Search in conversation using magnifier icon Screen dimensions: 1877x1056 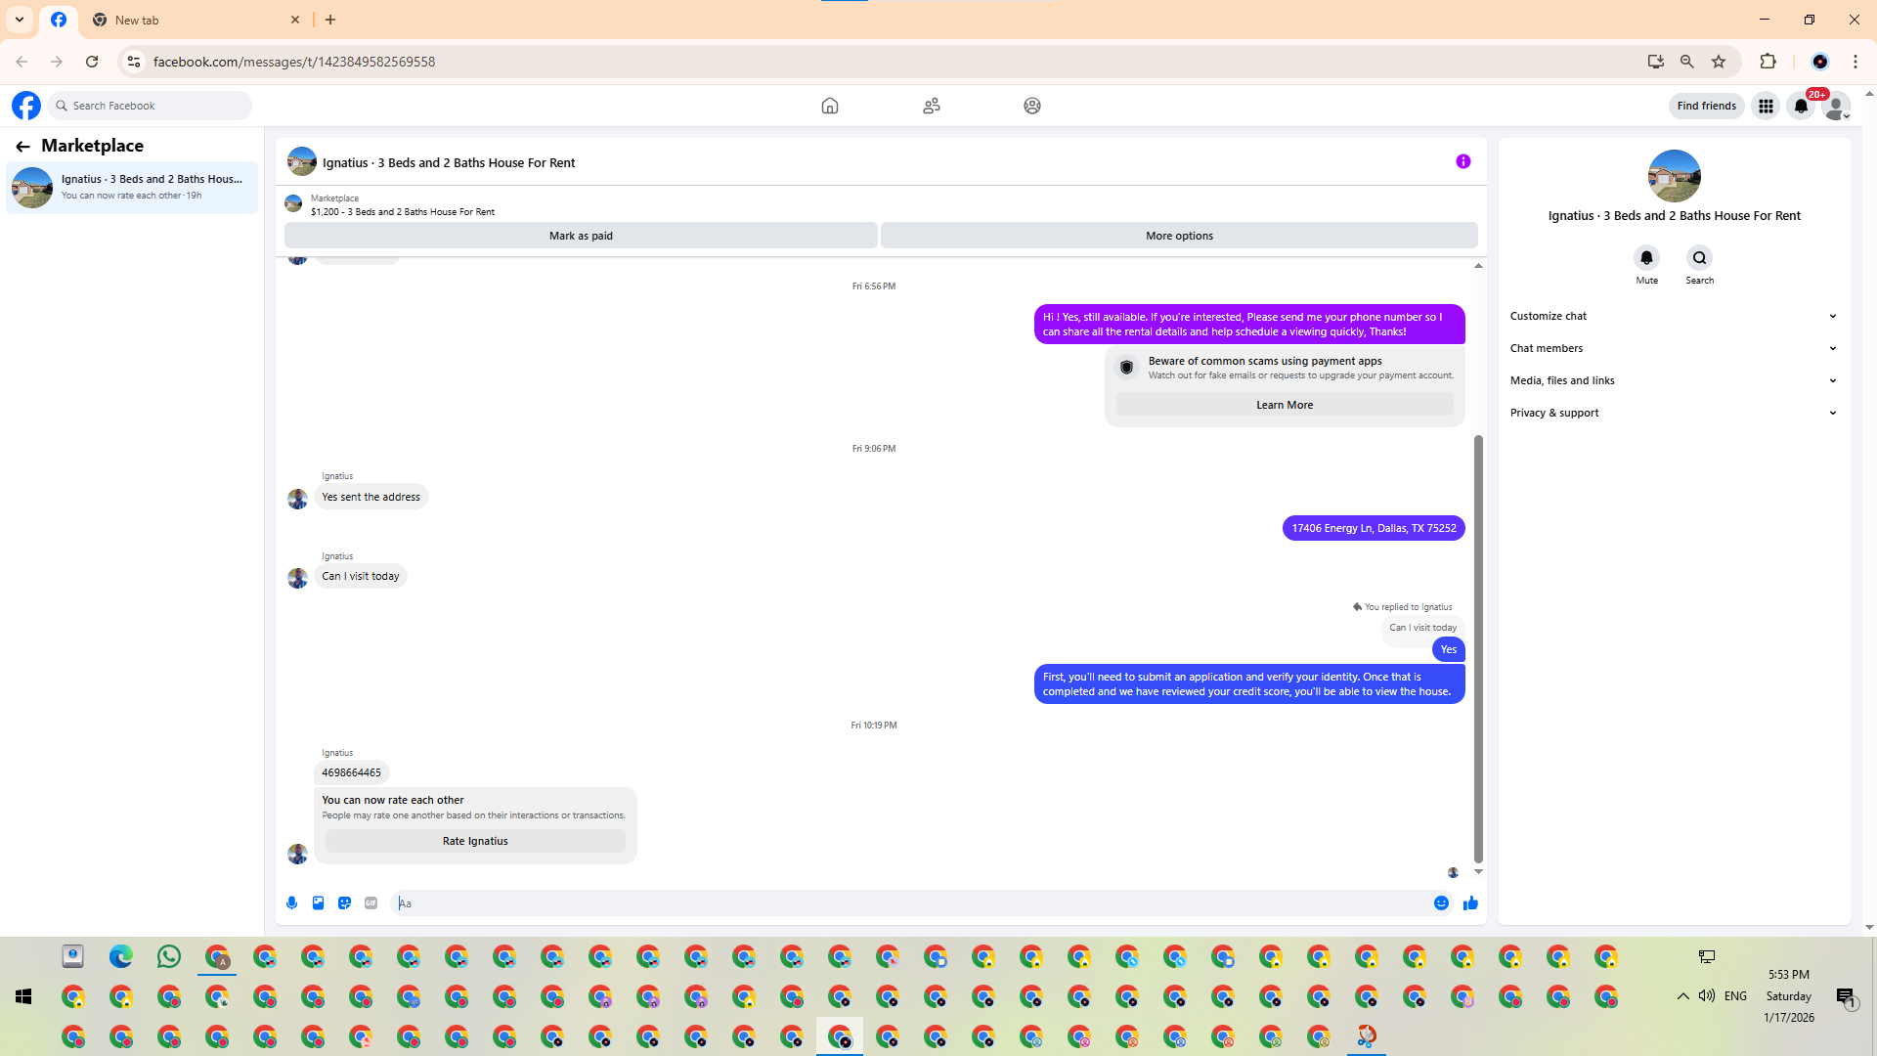(1699, 258)
